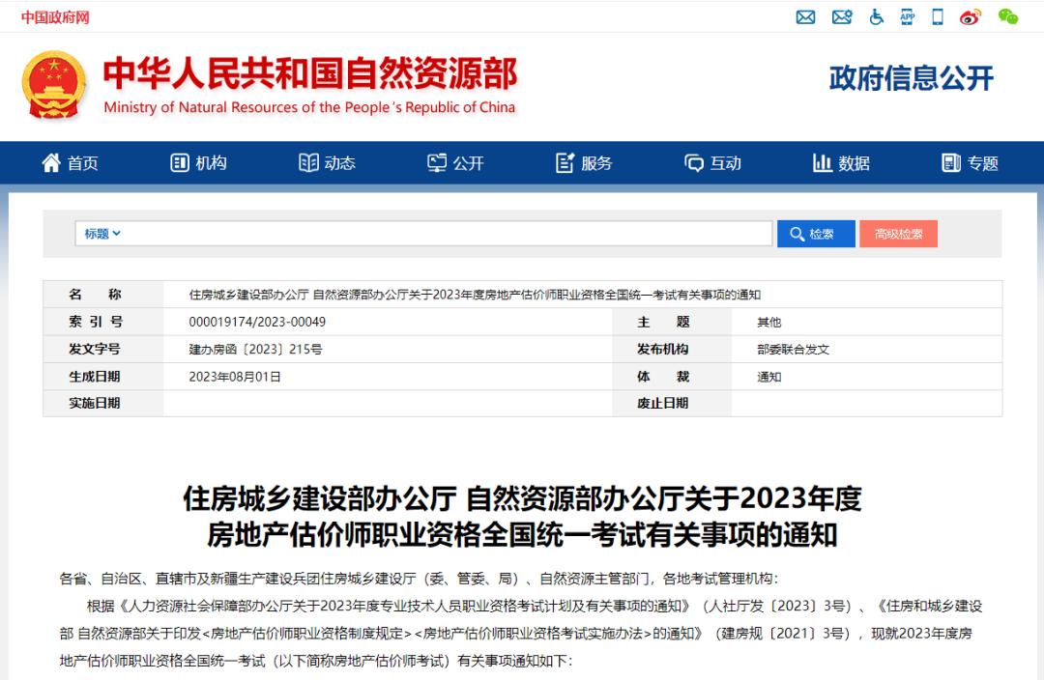This screenshot has height=680, width=1044.
Task: Click the document pen icon beside 服务
Action: pyautogui.click(x=565, y=162)
